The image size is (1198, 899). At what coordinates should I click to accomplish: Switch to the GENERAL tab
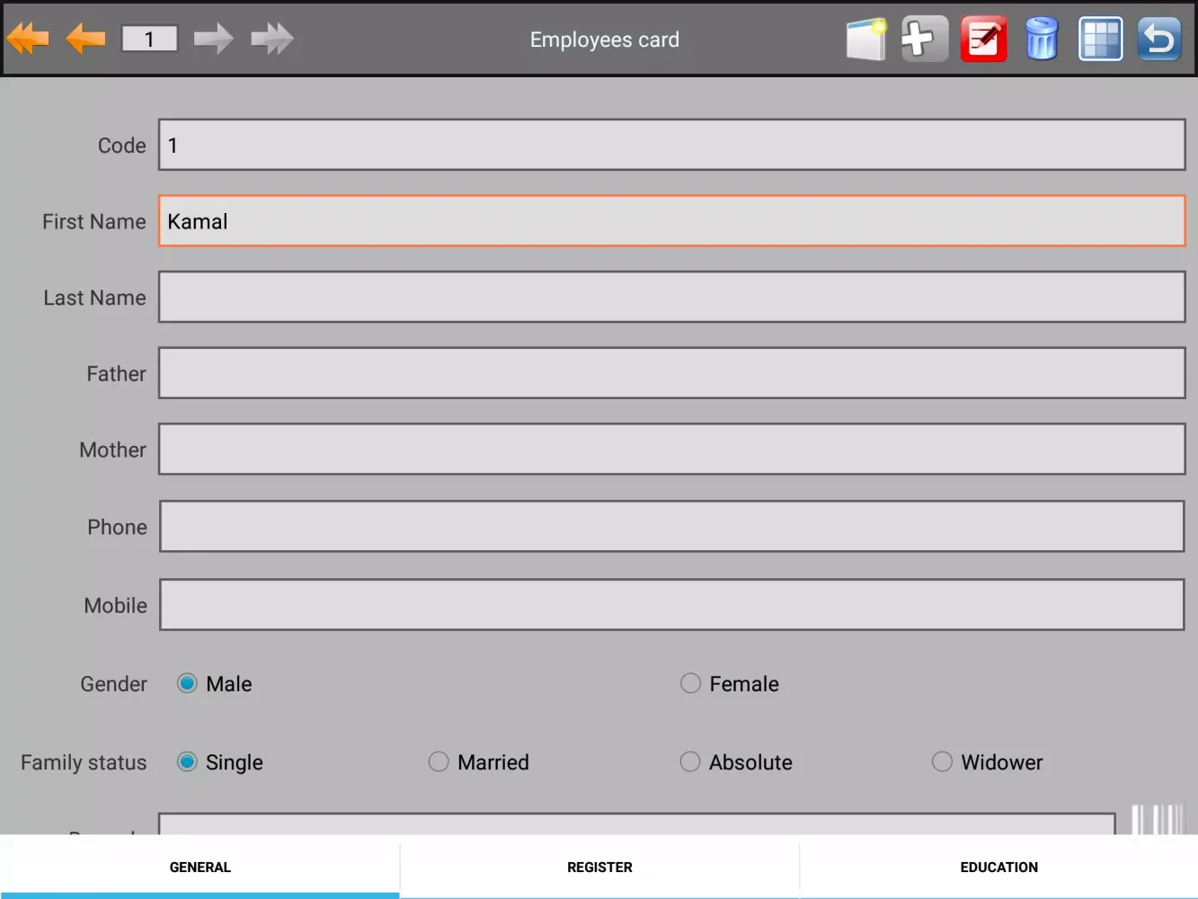pyautogui.click(x=200, y=867)
